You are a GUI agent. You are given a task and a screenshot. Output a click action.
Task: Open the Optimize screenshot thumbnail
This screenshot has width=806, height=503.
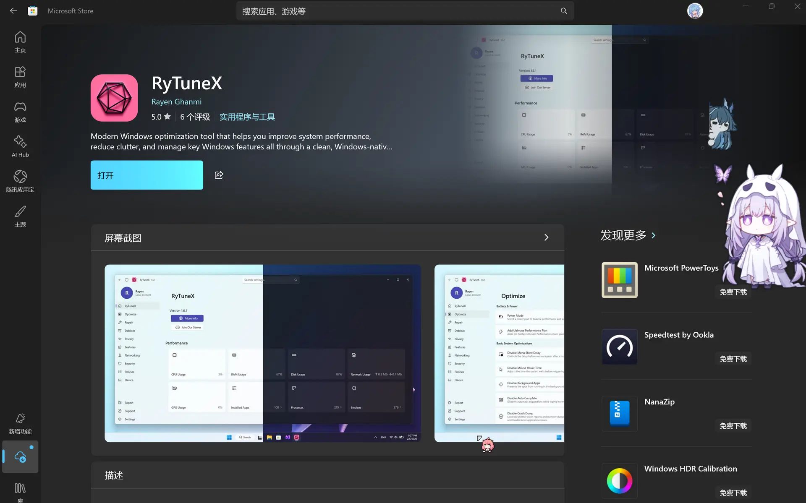(x=499, y=353)
